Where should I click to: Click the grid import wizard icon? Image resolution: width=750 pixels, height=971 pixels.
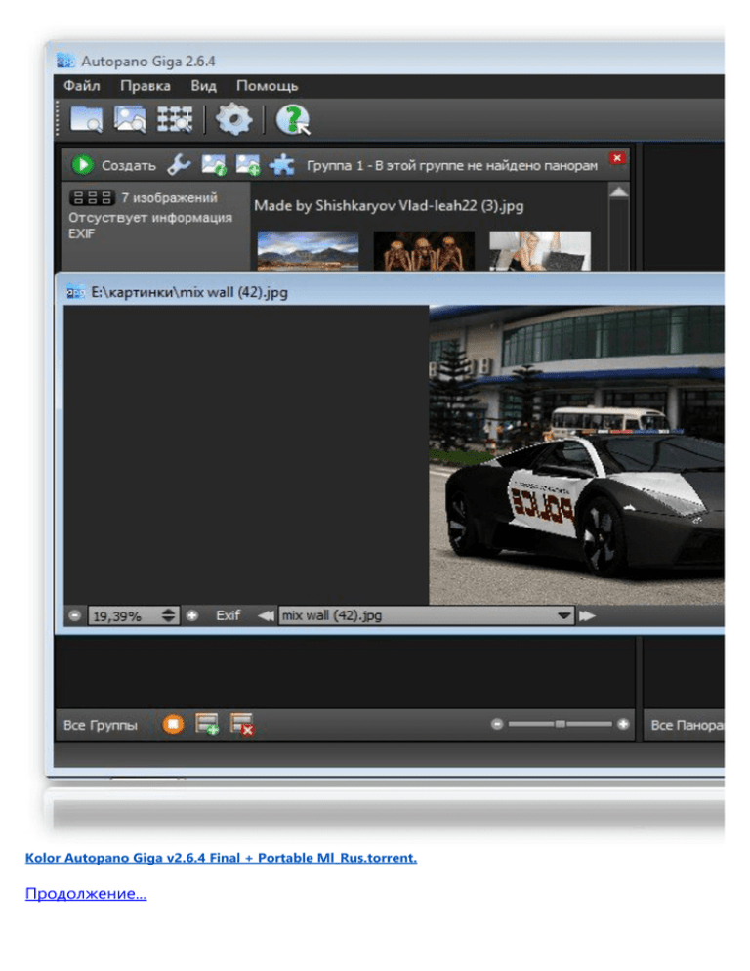(177, 119)
